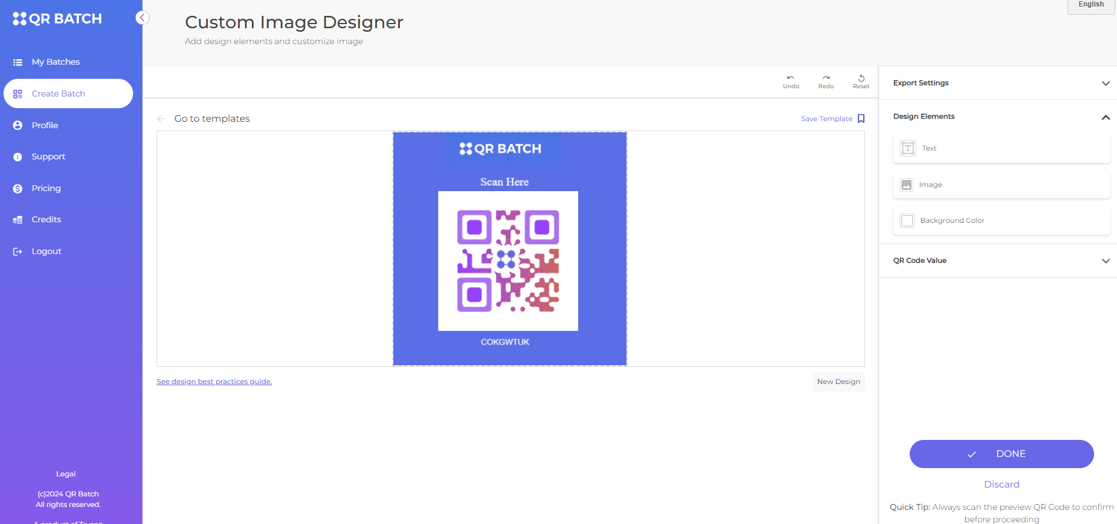Open the Legal link in sidebar

[66, 474]
